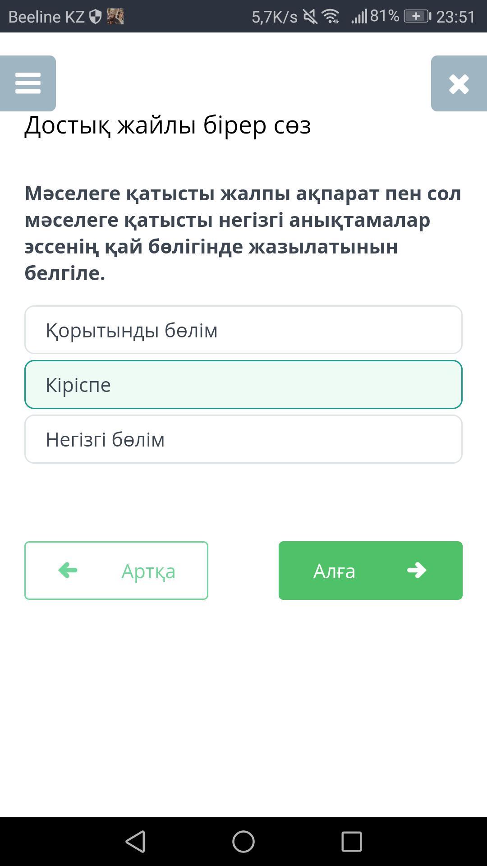Select the Қорытынды бөлім answer option
The image size is (487, 866).
point(243,330)
